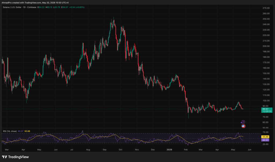The width and height of the screenshot is (275, 162).
Task: Click the Sep label on time axis
Action: tap(104, 150)
